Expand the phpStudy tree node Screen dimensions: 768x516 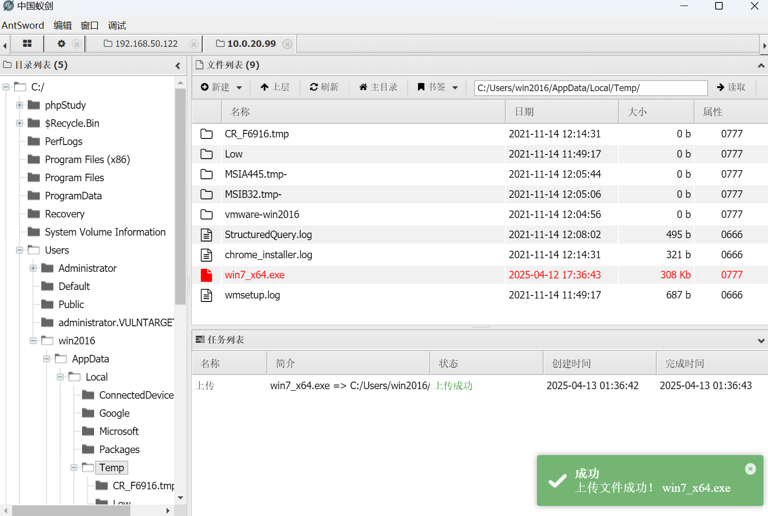pyautogui.click(x=20, y=105)
